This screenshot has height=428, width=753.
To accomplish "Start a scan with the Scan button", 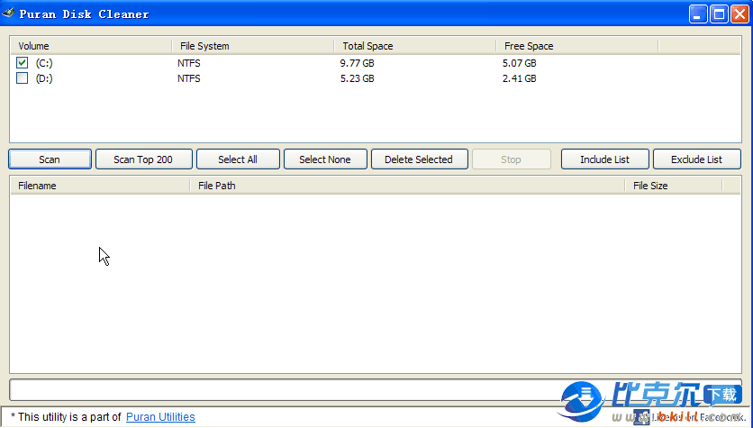I will (x=50, y=159).
